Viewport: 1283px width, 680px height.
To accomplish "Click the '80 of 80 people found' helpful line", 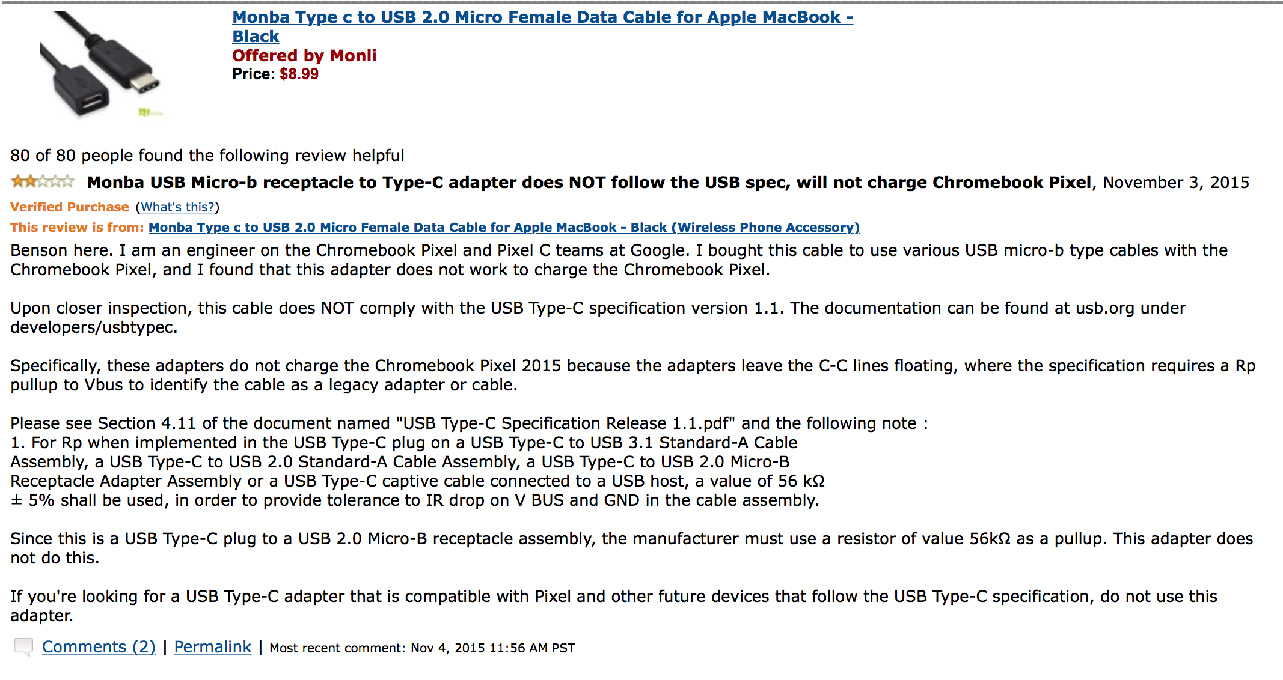I will point(207,156).
